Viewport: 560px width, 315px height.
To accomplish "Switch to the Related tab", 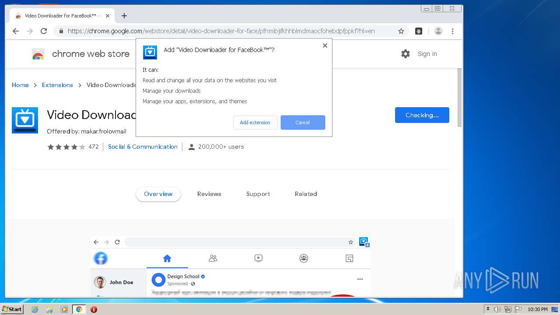I will [306, 194].
